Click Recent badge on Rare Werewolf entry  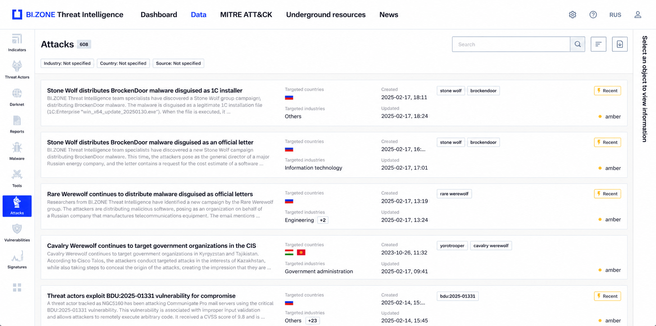pos(607,194)
